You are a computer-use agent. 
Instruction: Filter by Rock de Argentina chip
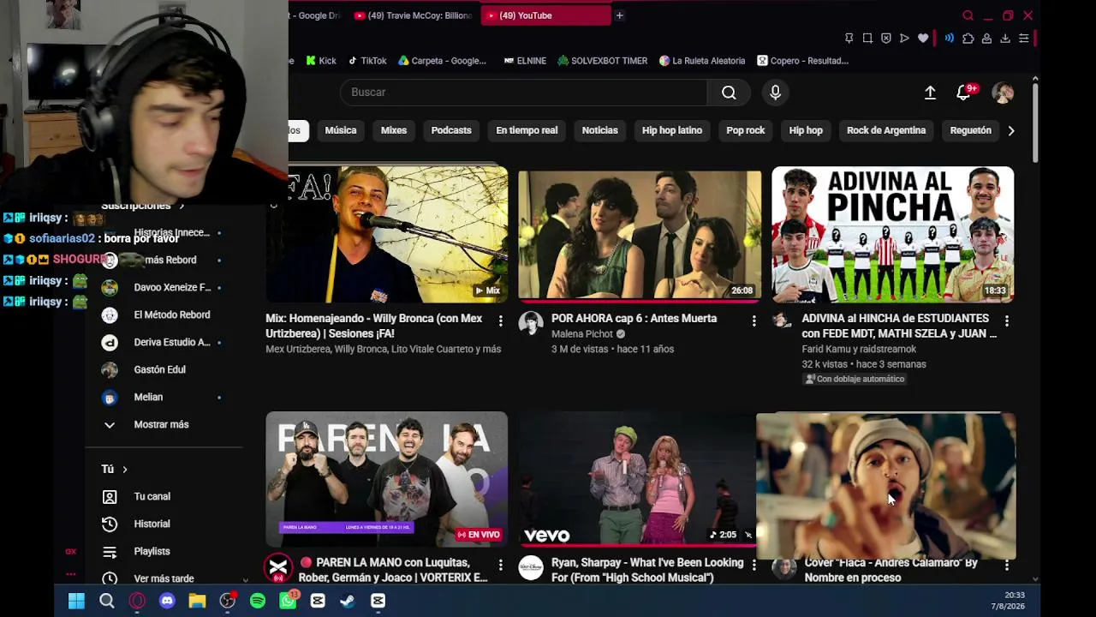pyautogui.click(x=886, y=130)
